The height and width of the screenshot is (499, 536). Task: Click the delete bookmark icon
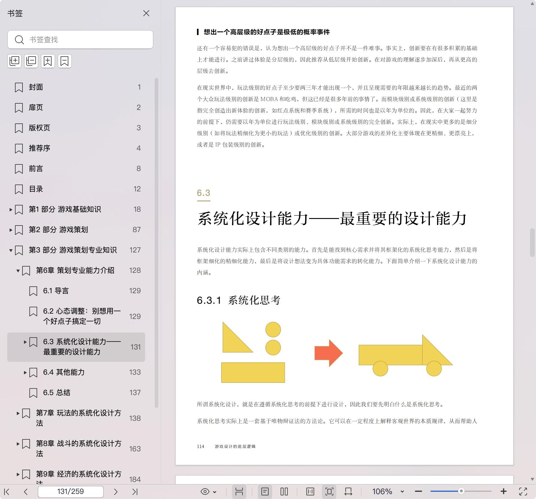click(x=65, y=61)
